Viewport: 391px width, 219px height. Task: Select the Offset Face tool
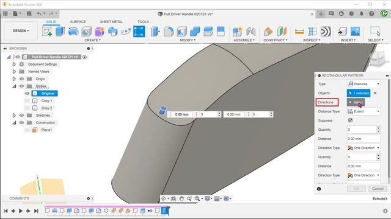(x=208, y=32)
